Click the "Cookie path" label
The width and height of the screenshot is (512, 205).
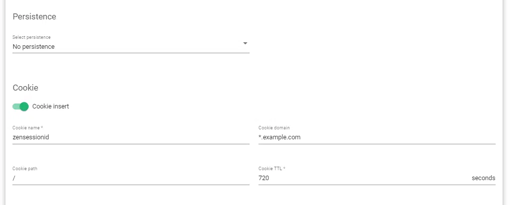[25, 169]
